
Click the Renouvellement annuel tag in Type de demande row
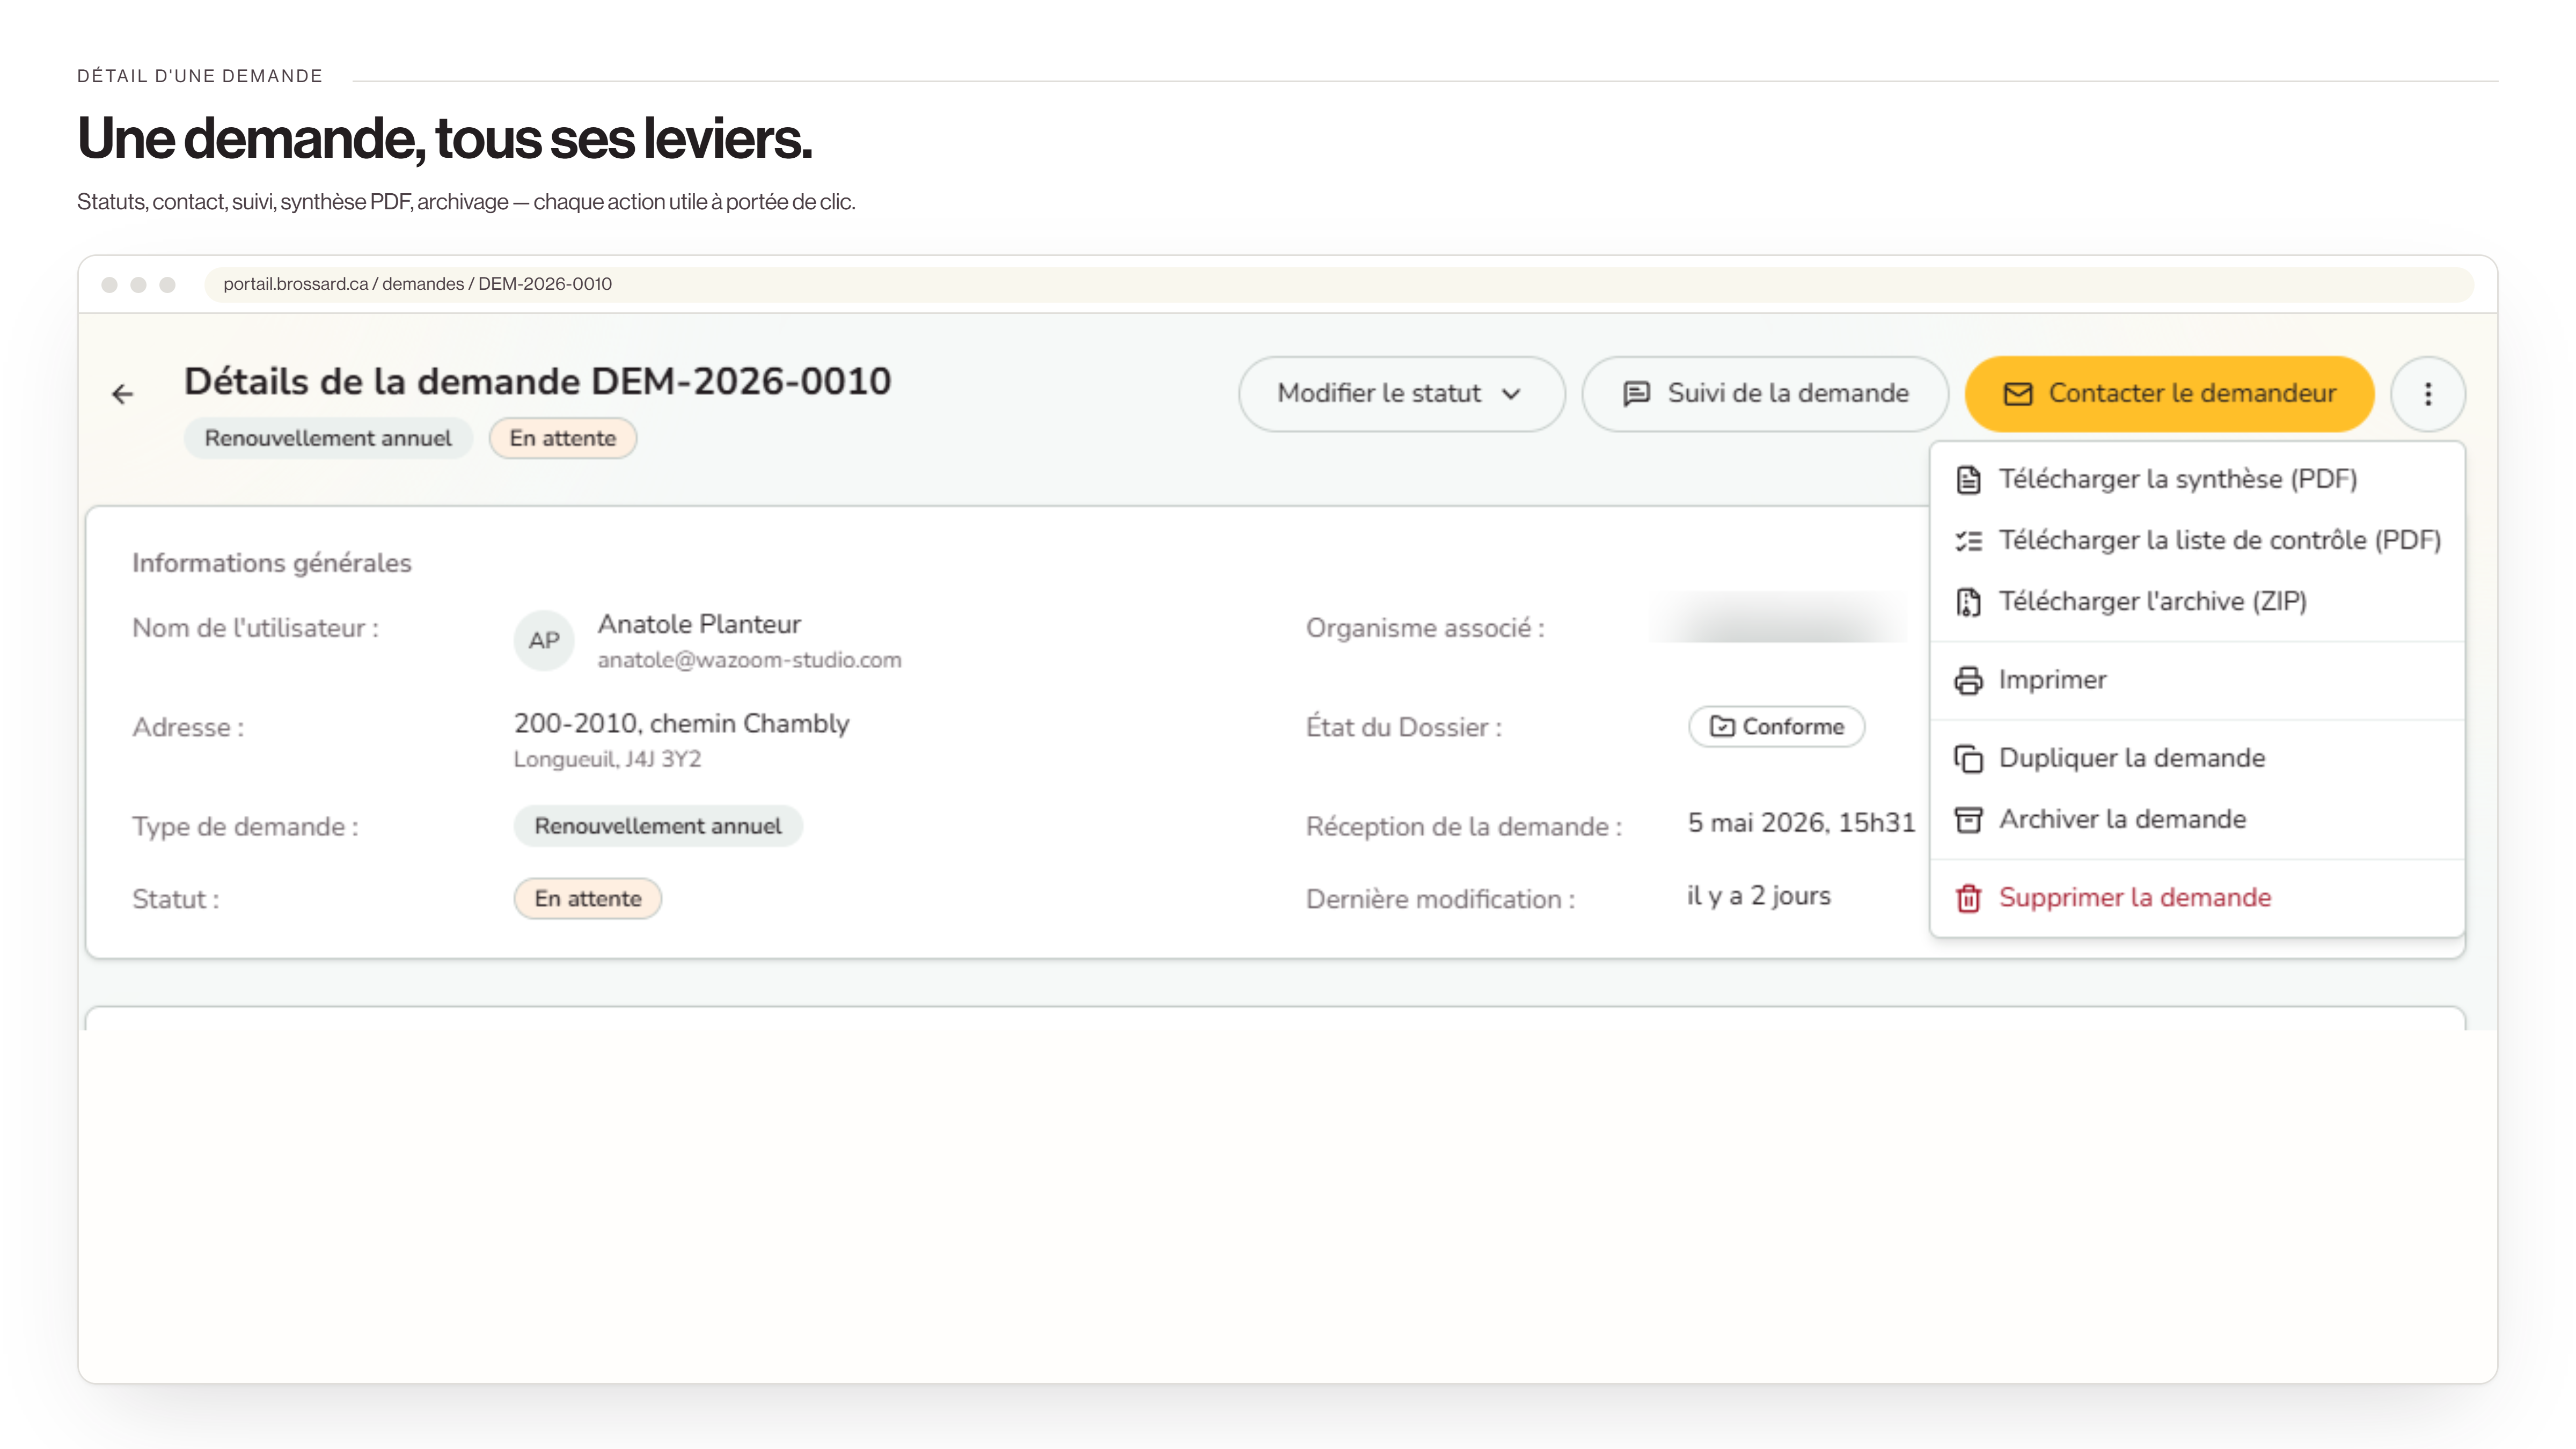658,826
